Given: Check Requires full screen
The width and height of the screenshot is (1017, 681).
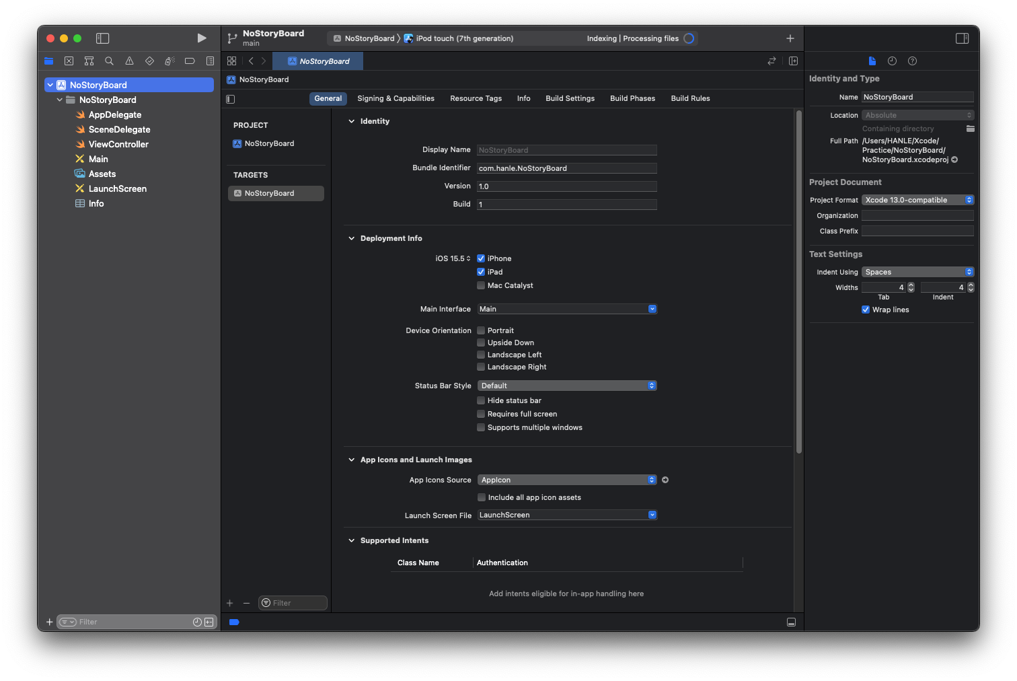Looking at the screenshot, I should (x=481, y=414).
